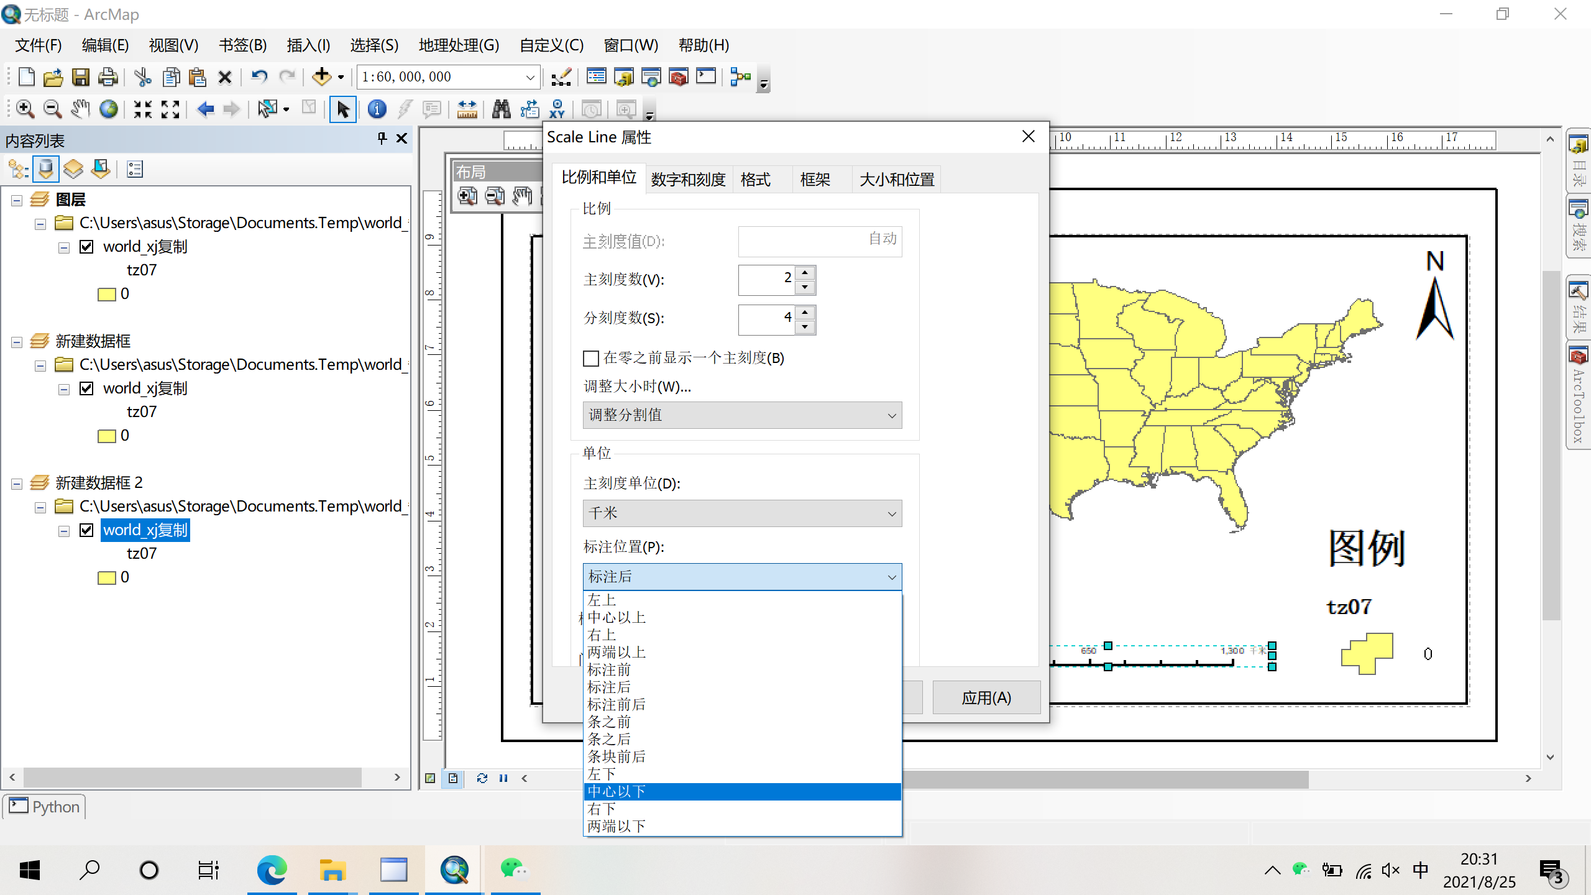Click yellow legend patch in layout
Image resolution: width=1591 pixels, height=895 pixels.
(1367, 653)
